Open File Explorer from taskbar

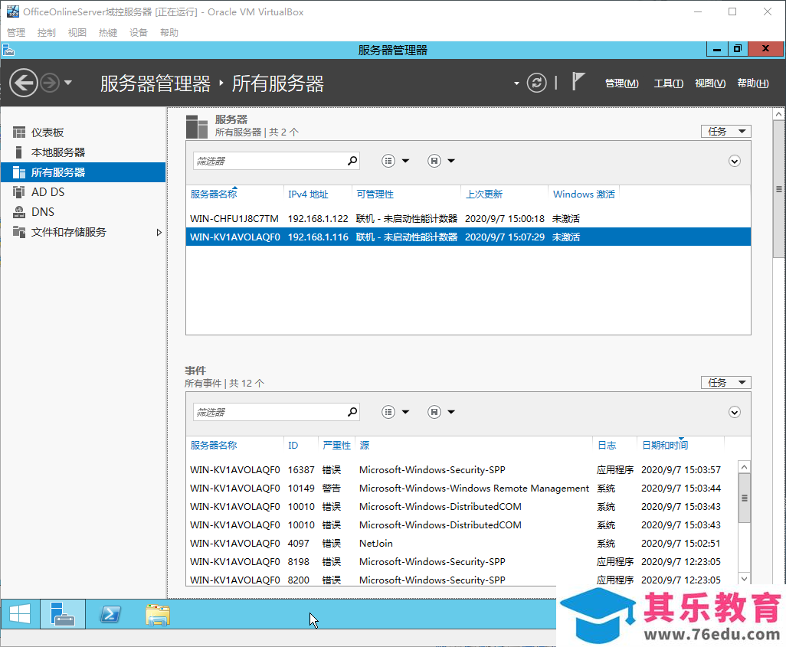point(158,614)
